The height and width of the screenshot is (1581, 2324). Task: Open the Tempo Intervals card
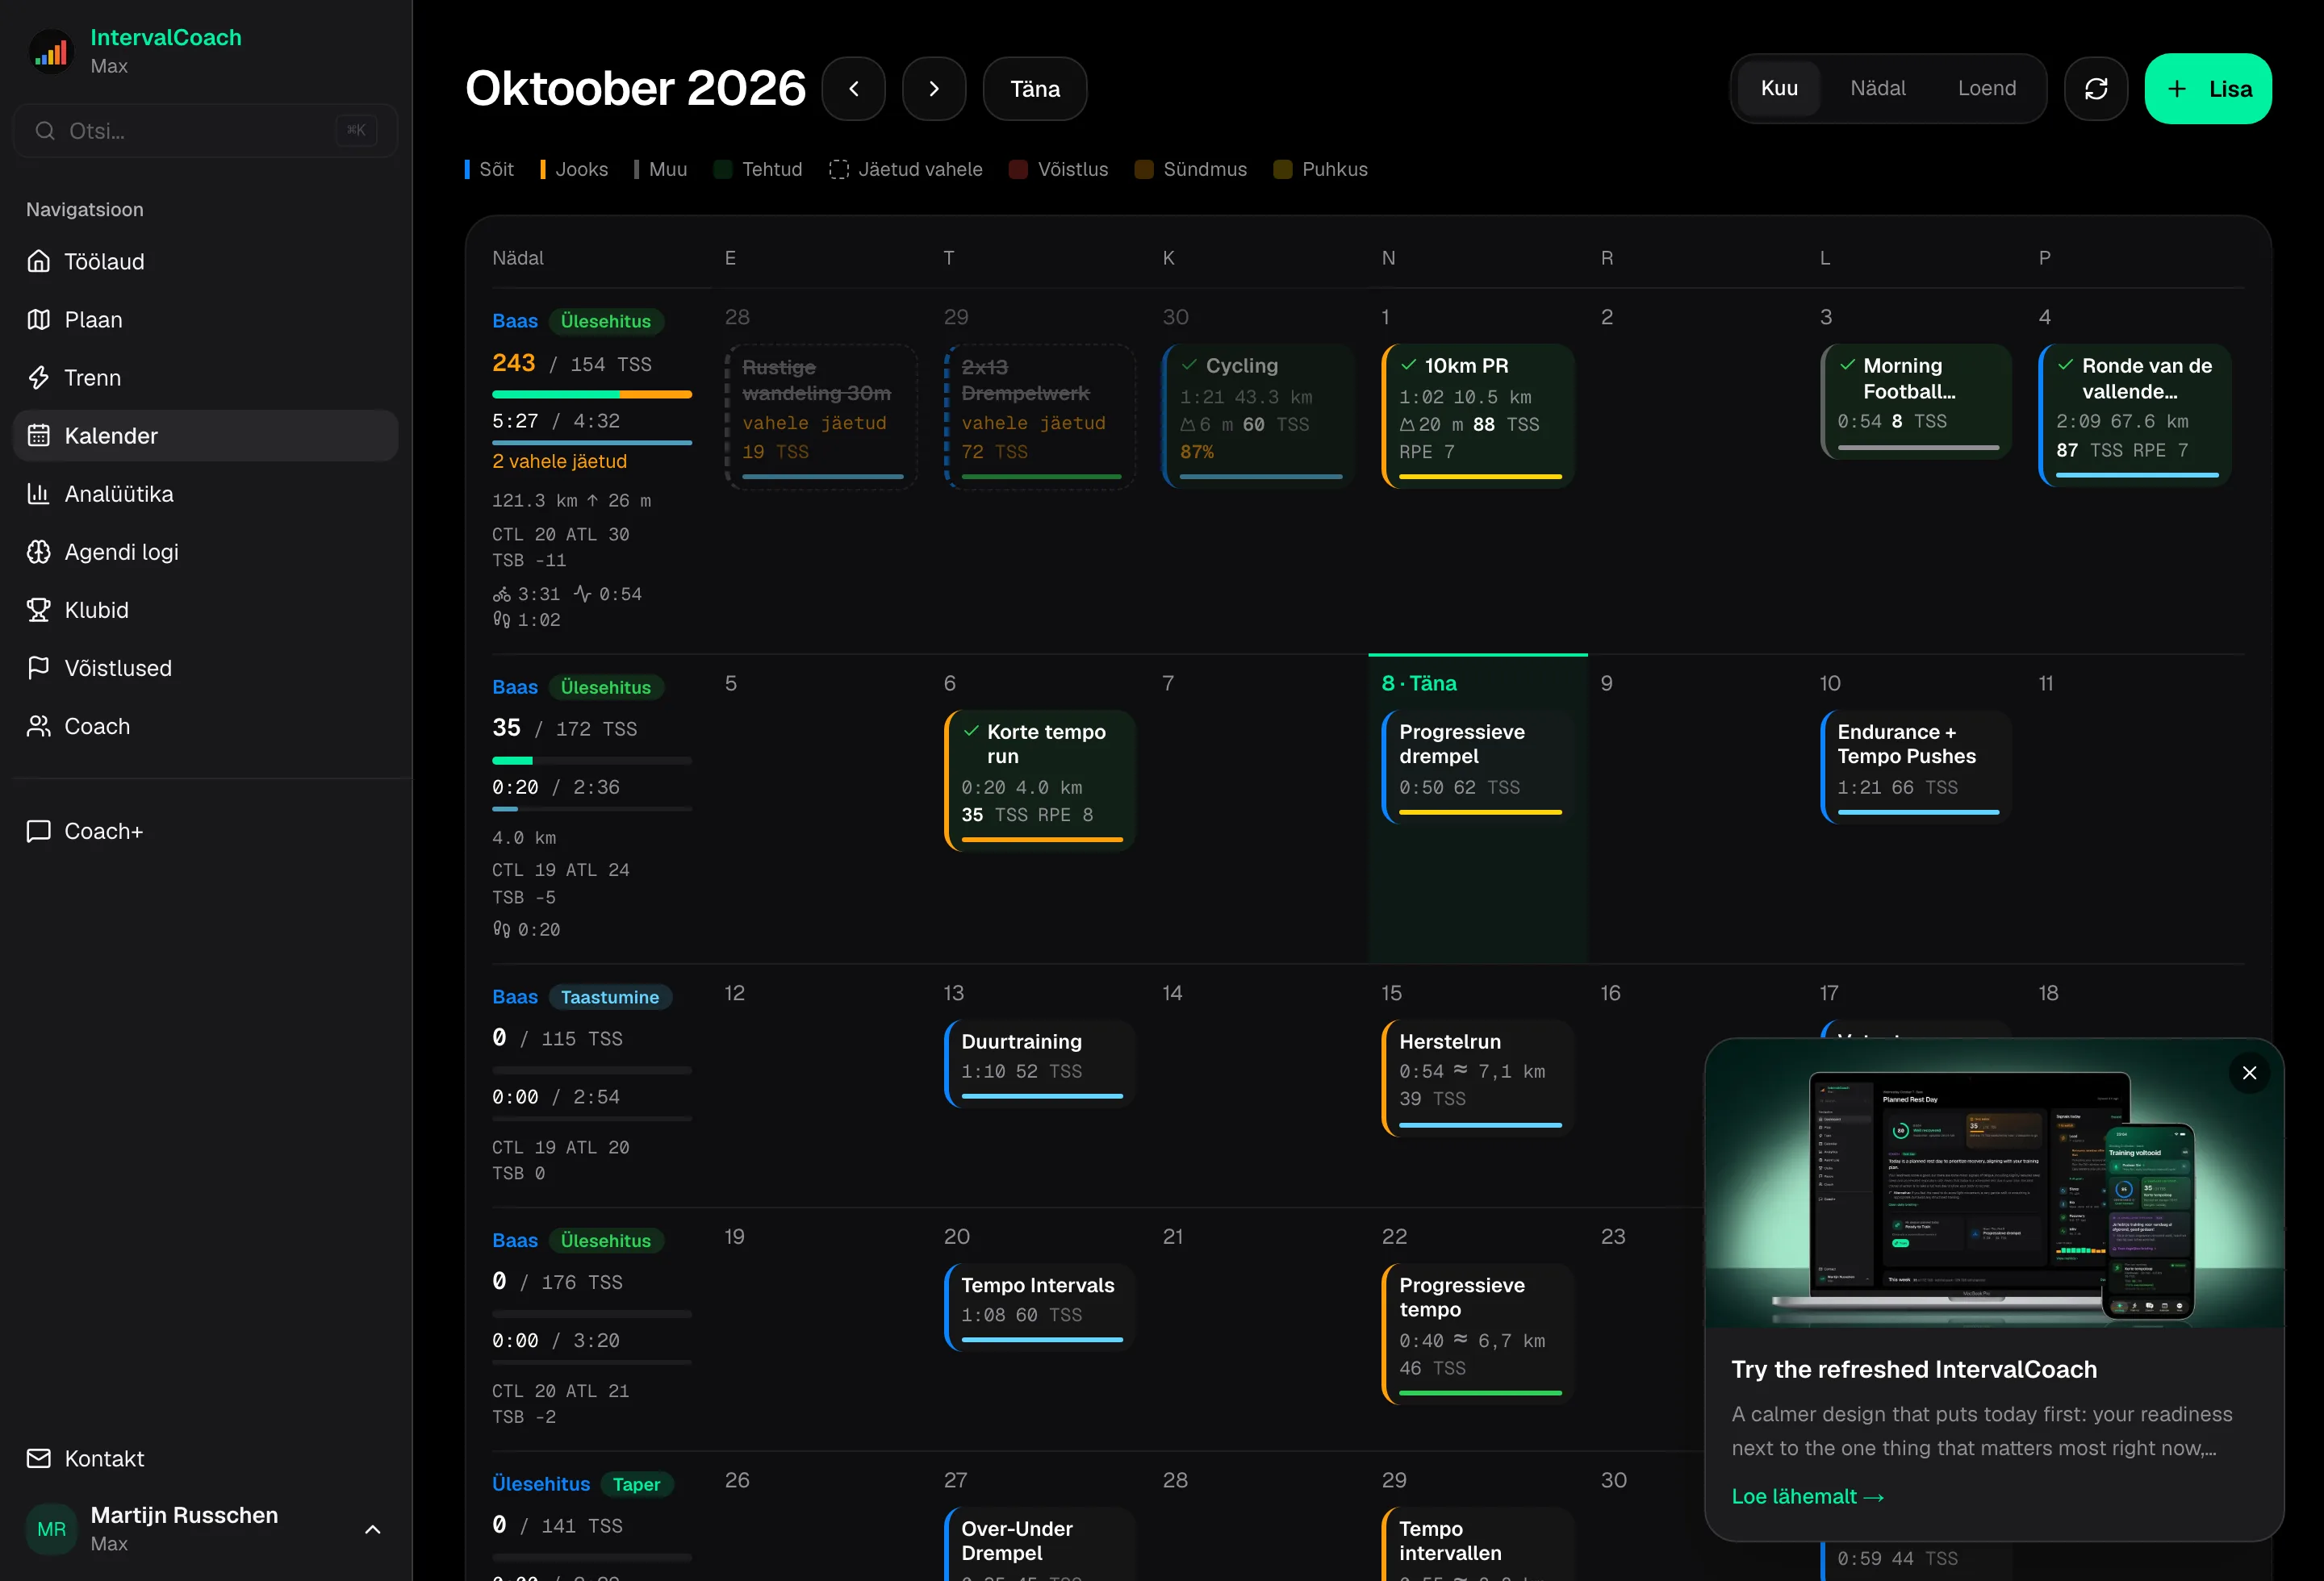1039,1308
